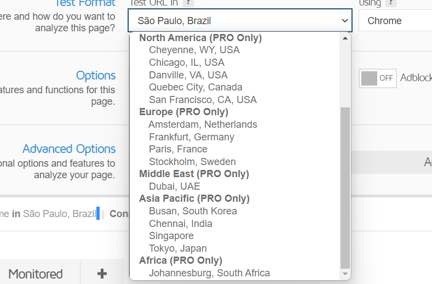Screen dimensions: 432x284
Task: Select Danville, VA, USA option
Action: click(188, 75)
